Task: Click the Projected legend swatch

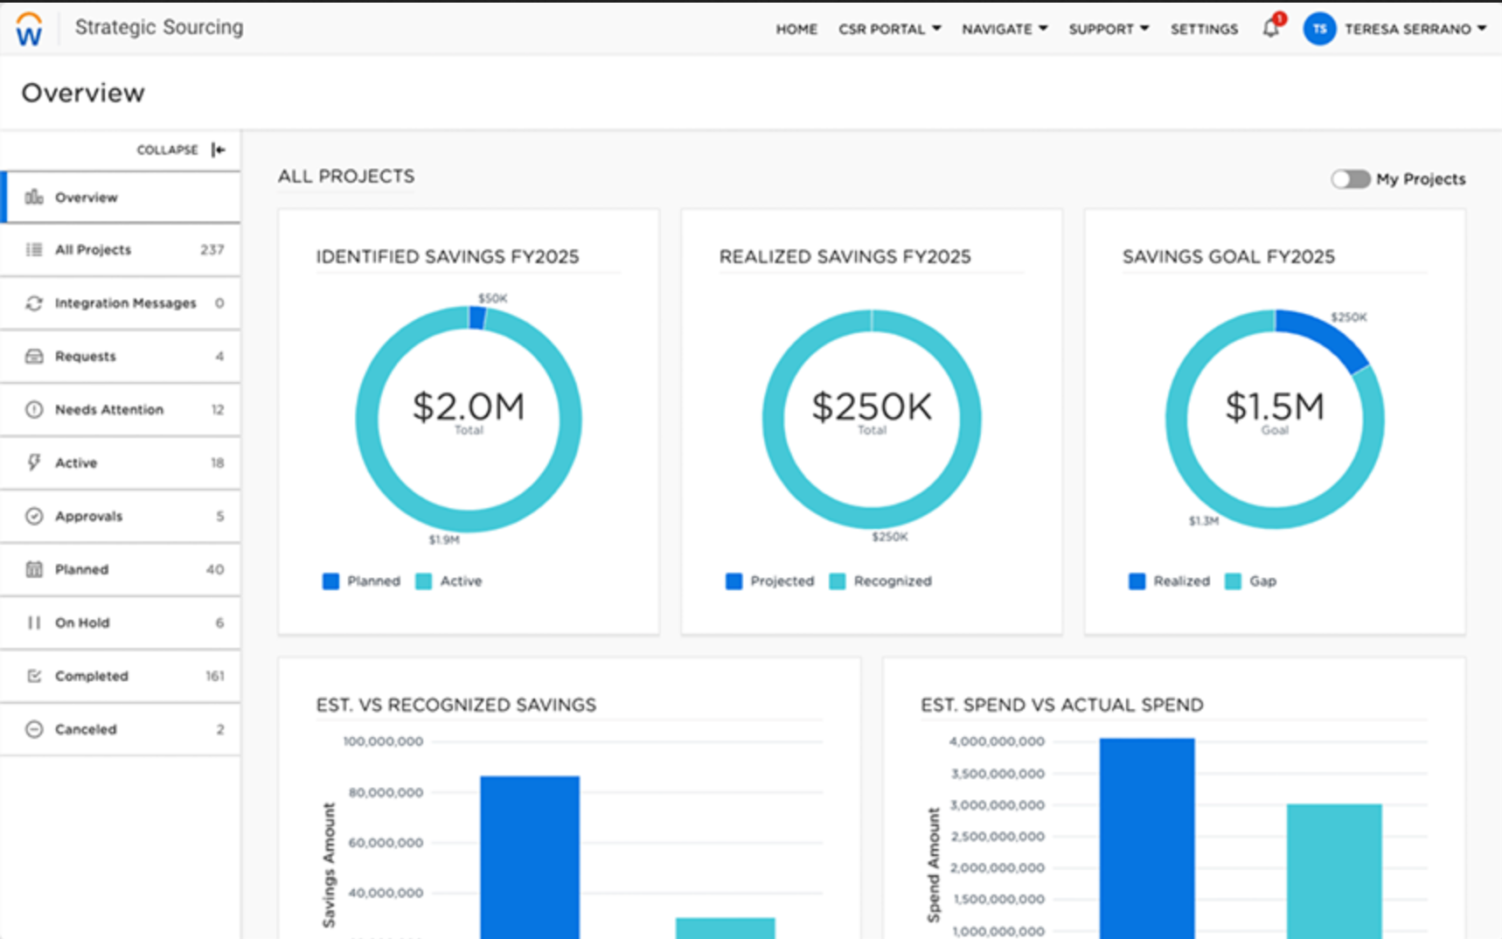Action: tap(734, 581)
